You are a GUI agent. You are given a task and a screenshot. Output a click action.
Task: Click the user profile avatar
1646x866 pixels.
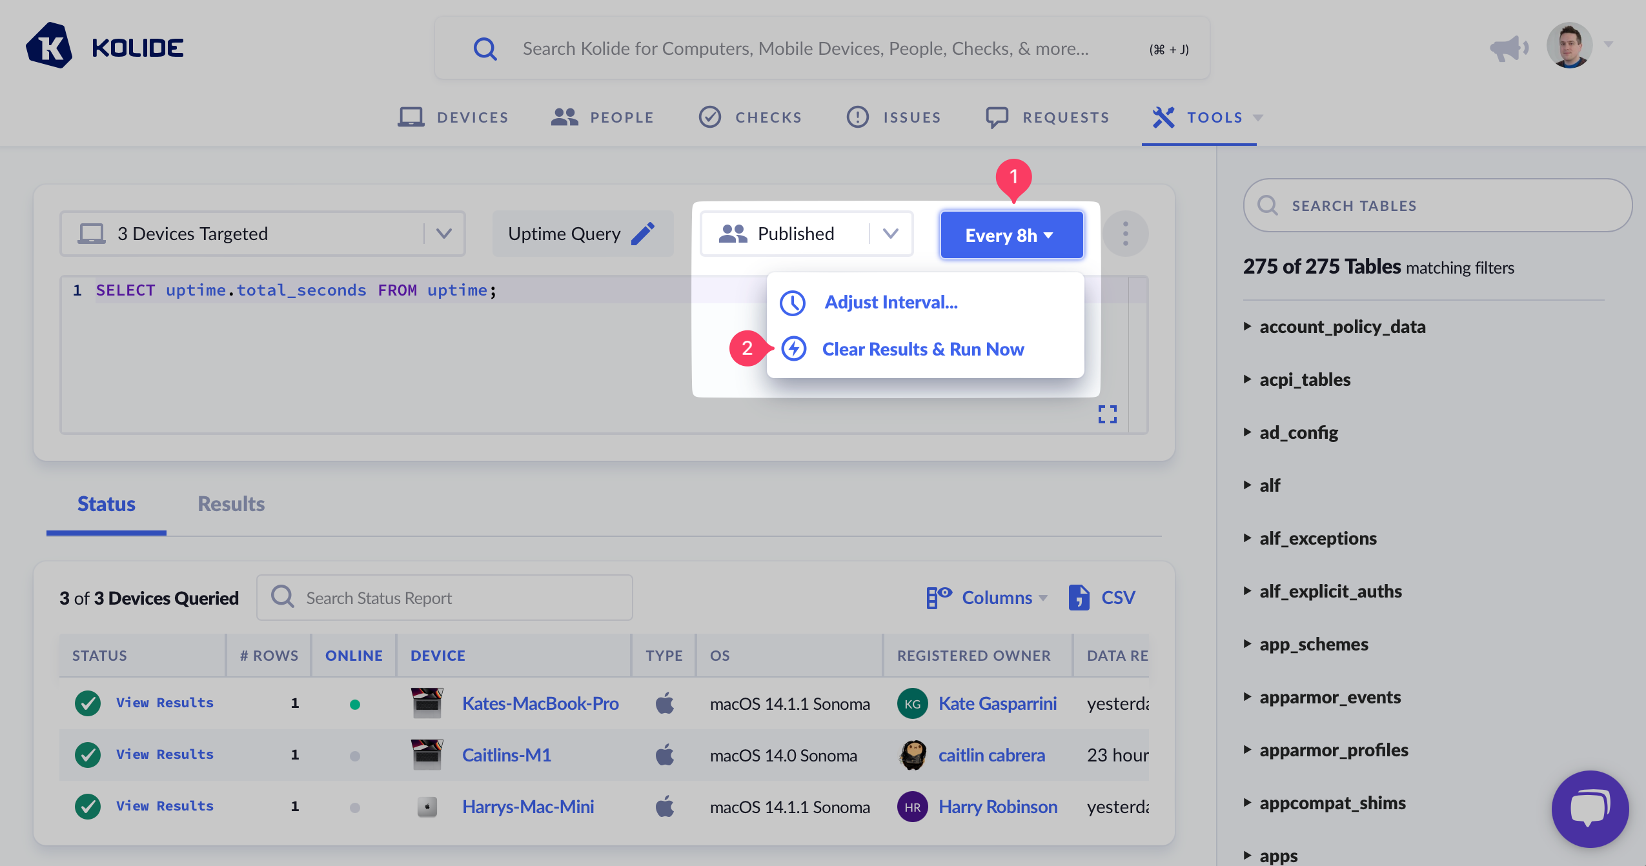click(1569, 46)
